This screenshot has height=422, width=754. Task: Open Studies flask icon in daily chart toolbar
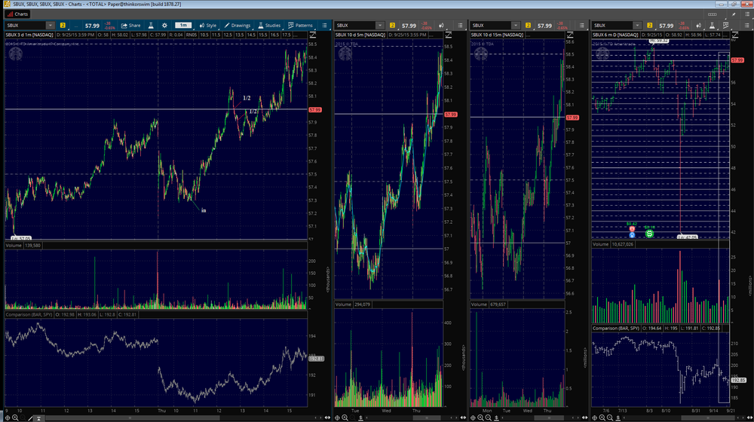coord(713,26)
